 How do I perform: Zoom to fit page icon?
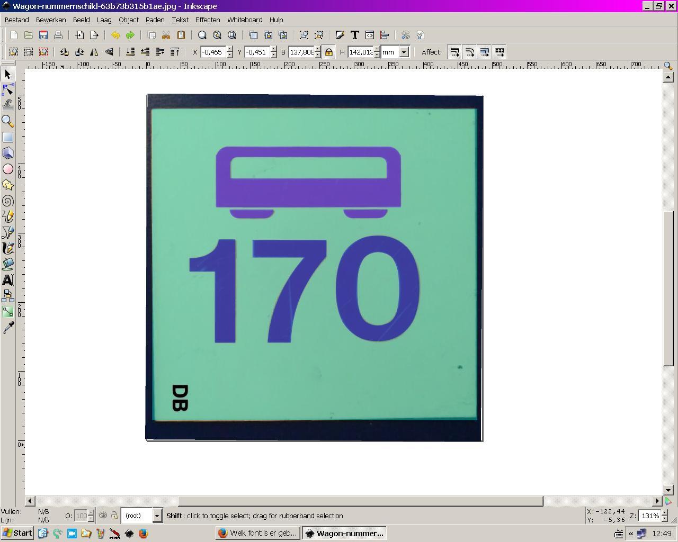232,35
